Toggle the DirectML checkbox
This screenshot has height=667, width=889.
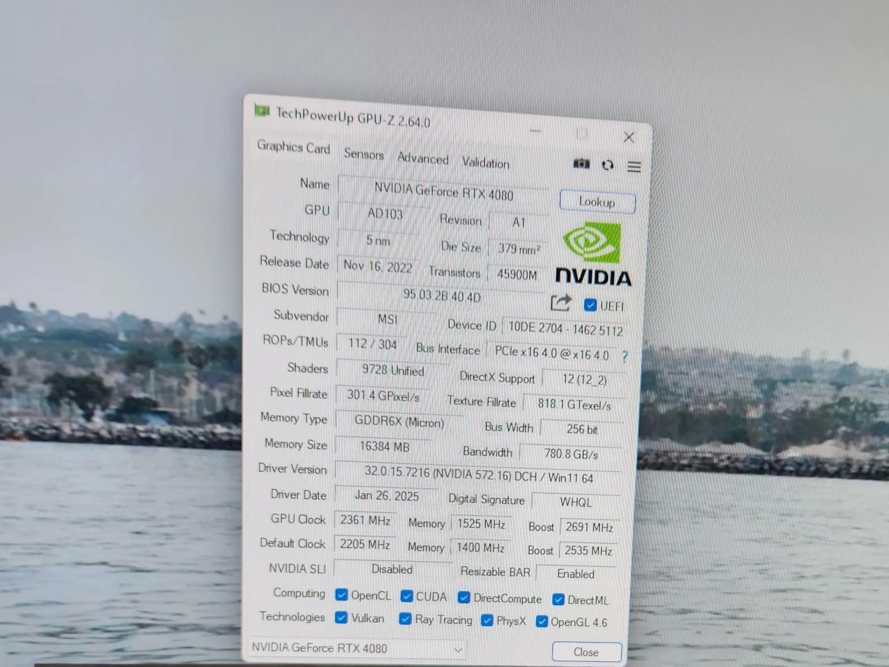(558, 600)
